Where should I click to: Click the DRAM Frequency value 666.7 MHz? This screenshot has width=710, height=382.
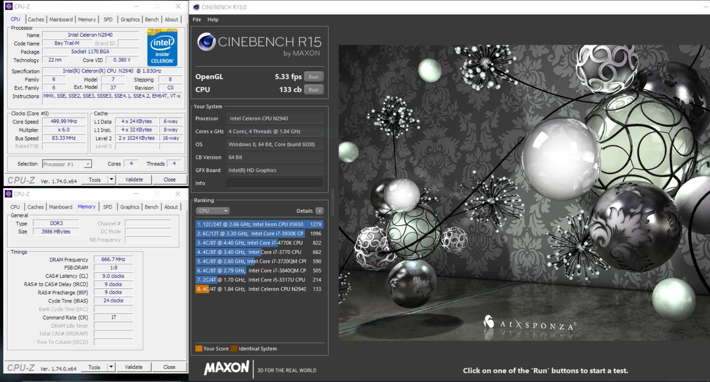click(113, 259)
